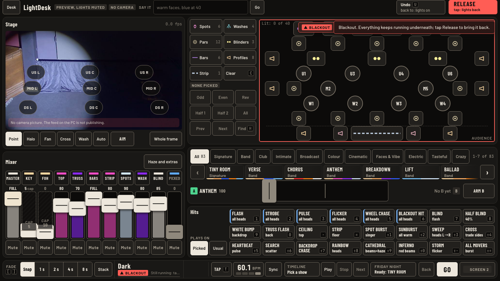The height and width of the screenshot is (281, 500).
Task: Pick the Profiles fixture group
Action: point(240,58)
